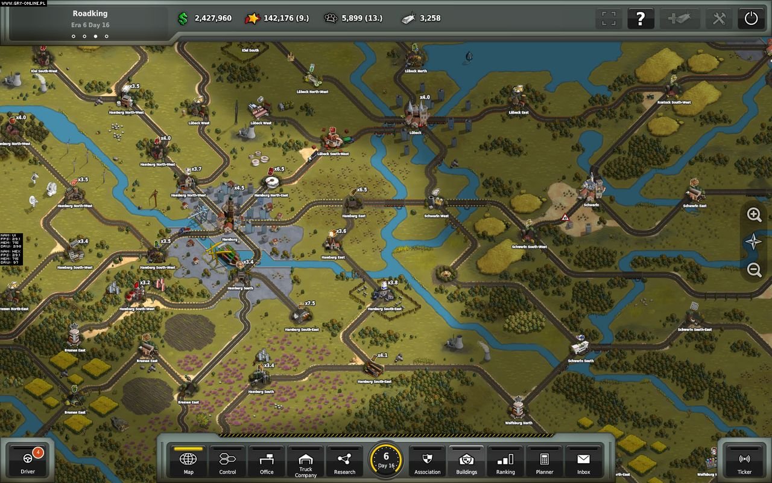
Task: Open the Driver panel with 4 notifications
Action: point(28,461)
